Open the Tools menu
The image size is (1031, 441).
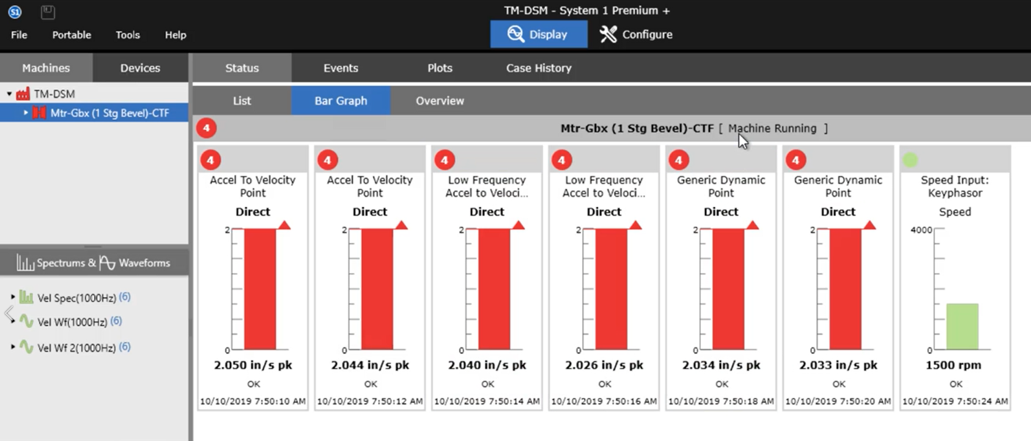(128, 35)
